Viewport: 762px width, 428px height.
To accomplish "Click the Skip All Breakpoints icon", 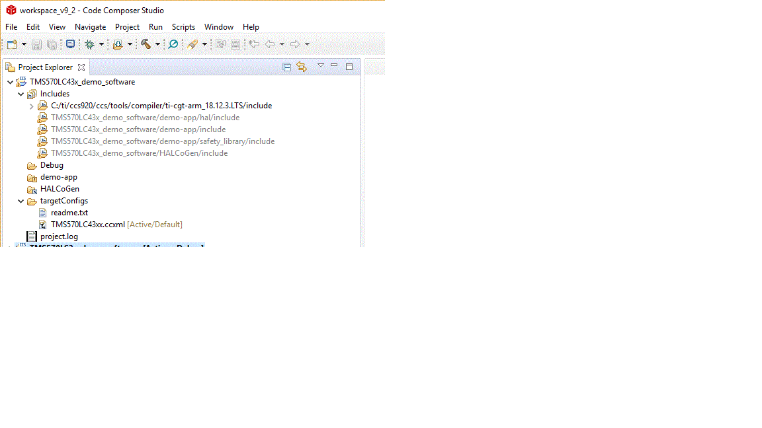I will (x=173, y=45).
